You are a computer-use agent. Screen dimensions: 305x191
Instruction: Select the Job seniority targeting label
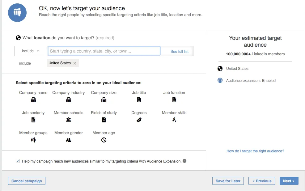[x=33, y=112]
